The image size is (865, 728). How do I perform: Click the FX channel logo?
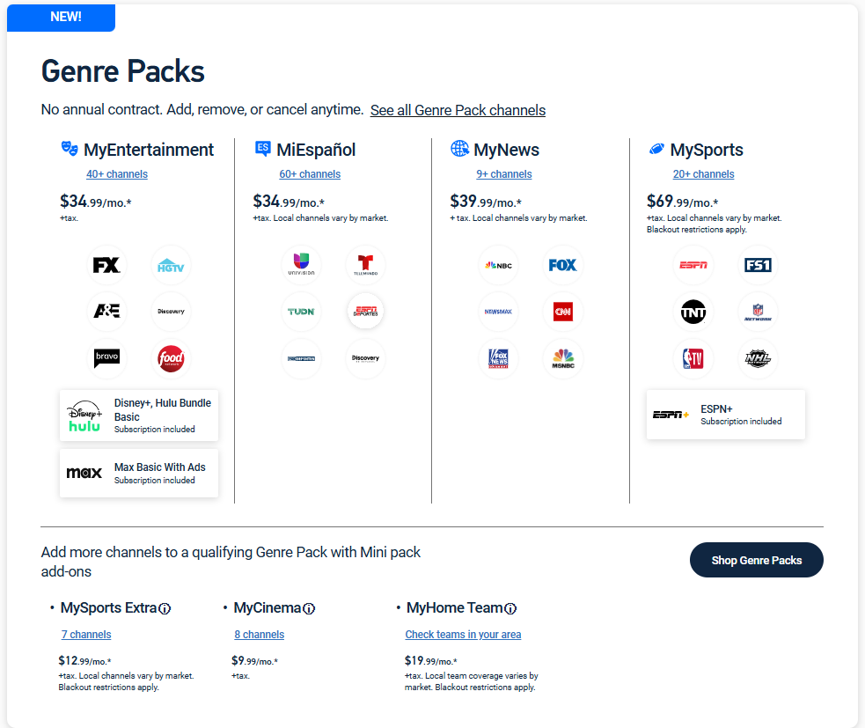point(106,266)
